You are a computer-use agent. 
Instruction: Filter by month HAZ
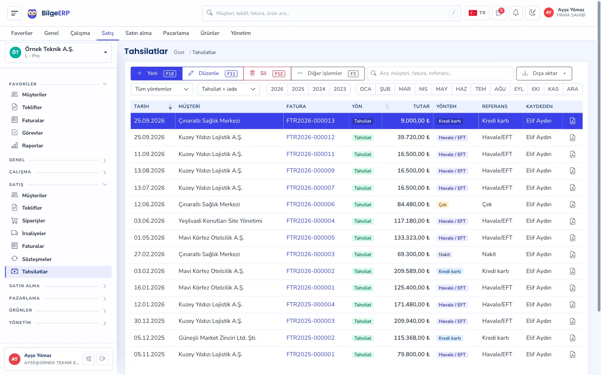coord(461,89)
